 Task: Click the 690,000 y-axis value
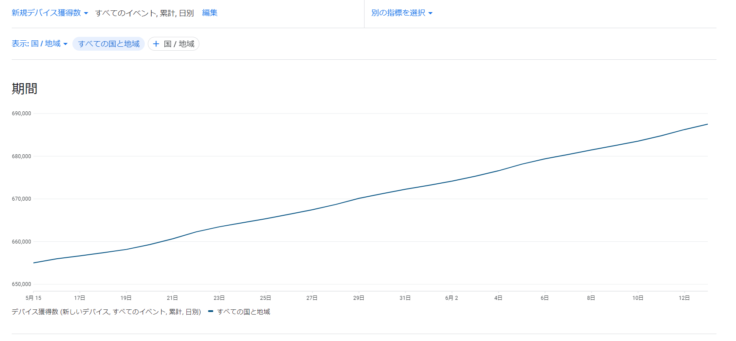coord(21,114)
